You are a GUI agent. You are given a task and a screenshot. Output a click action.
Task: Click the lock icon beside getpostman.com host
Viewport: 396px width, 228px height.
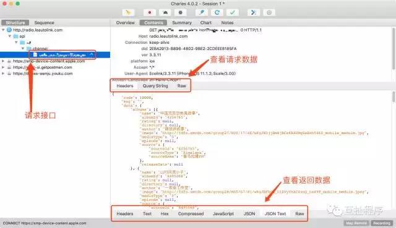[x=9, y=67]
